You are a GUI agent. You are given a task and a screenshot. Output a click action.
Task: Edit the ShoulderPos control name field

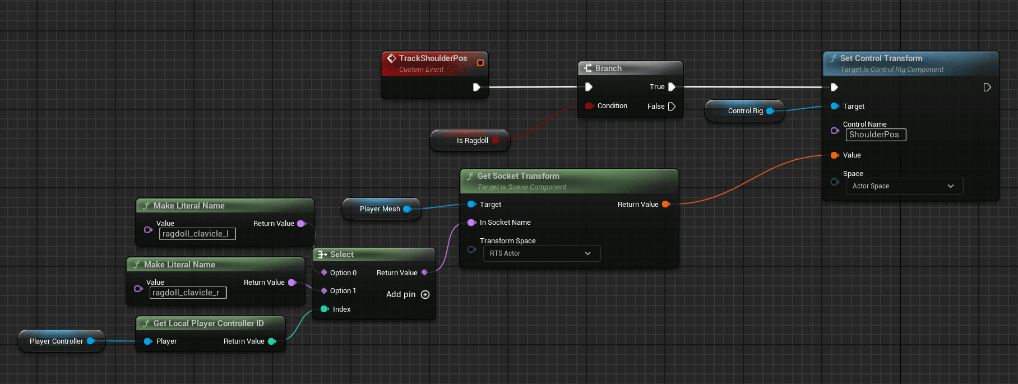click(x=876, y=135)
